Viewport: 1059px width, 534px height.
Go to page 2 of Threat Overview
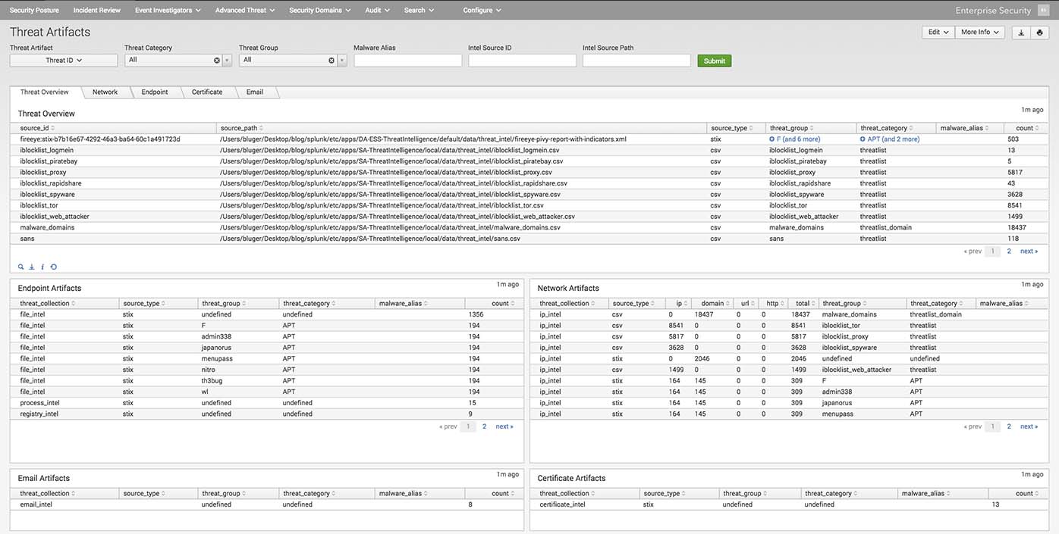[1009, 251]
